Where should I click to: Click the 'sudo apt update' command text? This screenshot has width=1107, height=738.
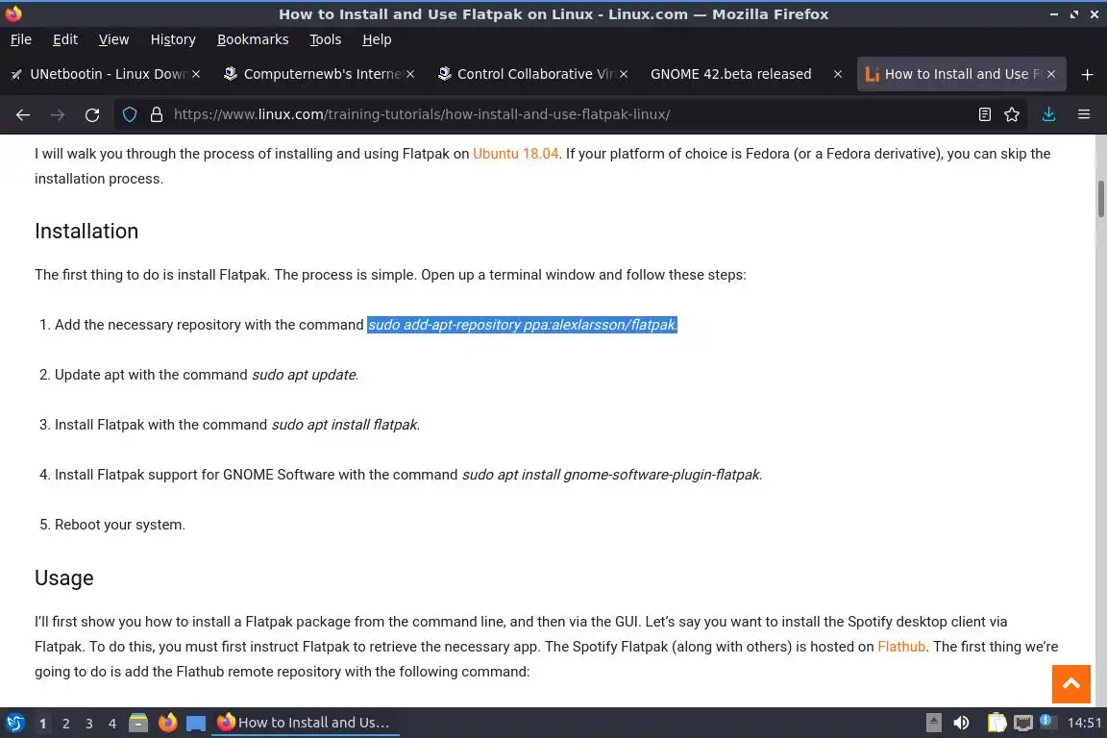(x=305, y=375)
